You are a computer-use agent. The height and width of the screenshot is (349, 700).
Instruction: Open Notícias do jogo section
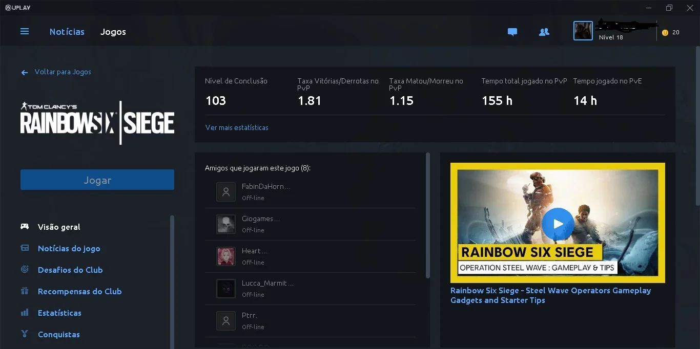69,248
